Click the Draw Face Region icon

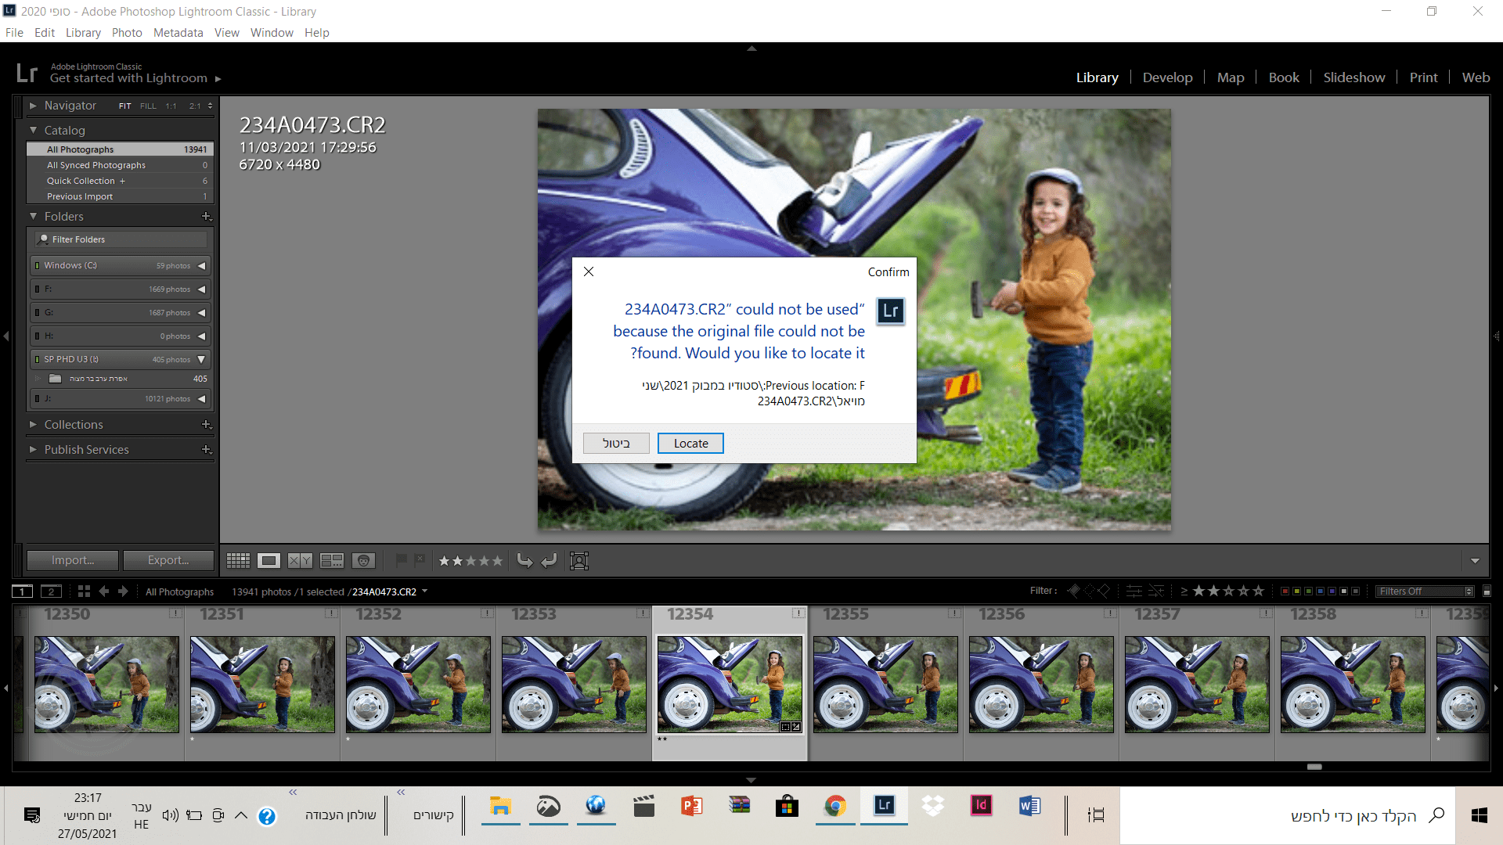coord(579,560)
